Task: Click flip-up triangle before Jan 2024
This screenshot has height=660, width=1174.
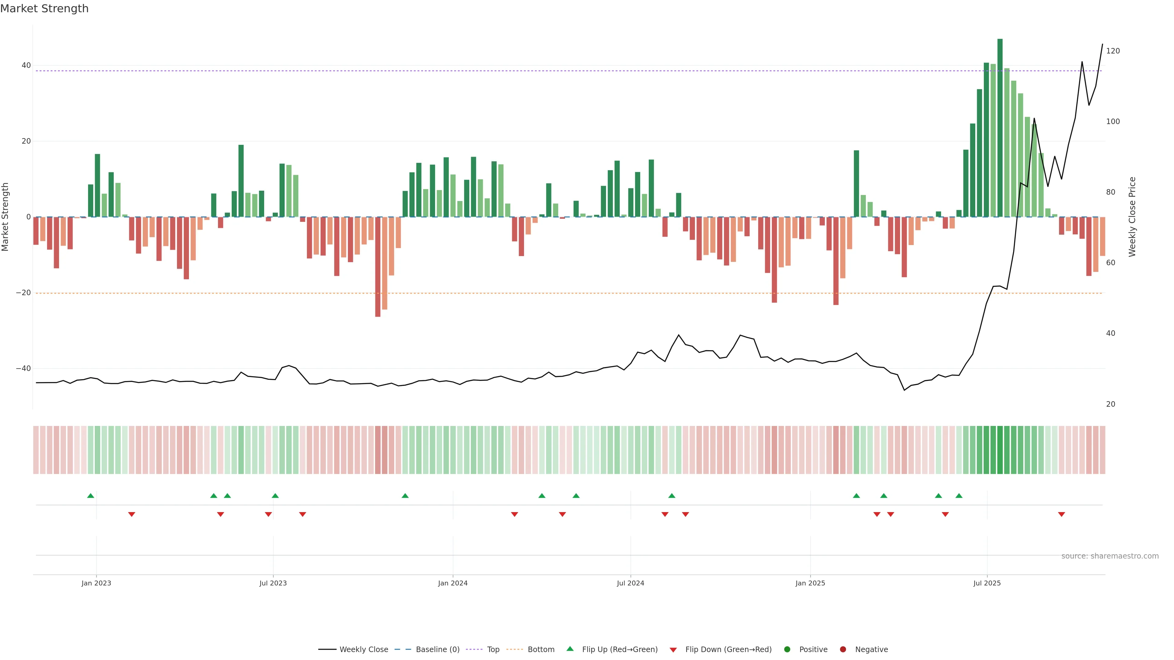Action: [405, 496]
